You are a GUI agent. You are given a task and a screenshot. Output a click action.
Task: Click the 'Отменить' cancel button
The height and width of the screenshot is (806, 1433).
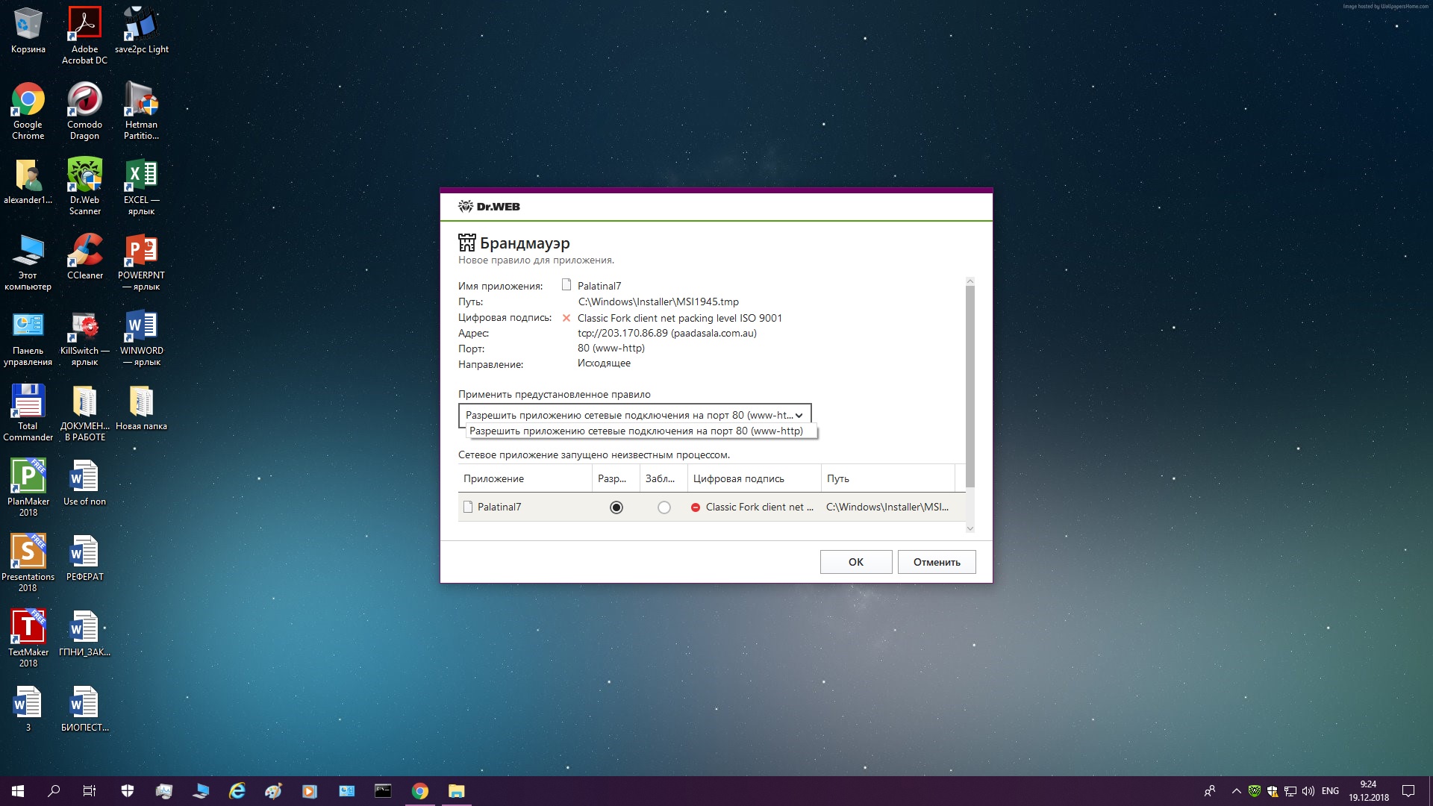coord(936,562)
